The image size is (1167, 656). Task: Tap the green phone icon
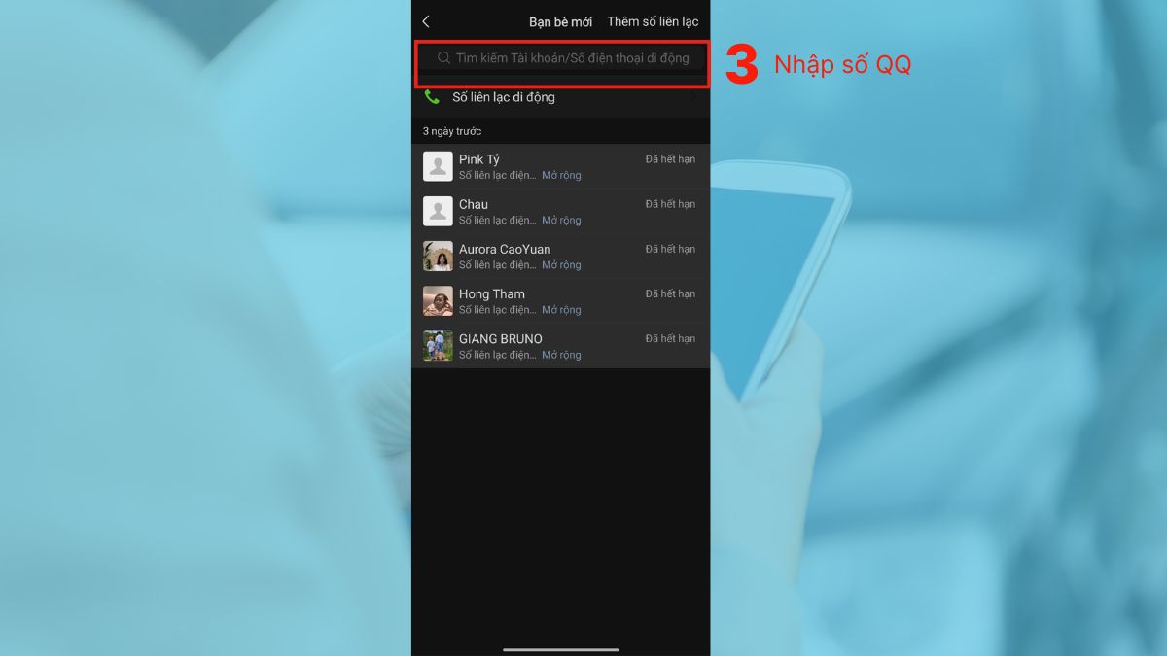tap(432, 97)
